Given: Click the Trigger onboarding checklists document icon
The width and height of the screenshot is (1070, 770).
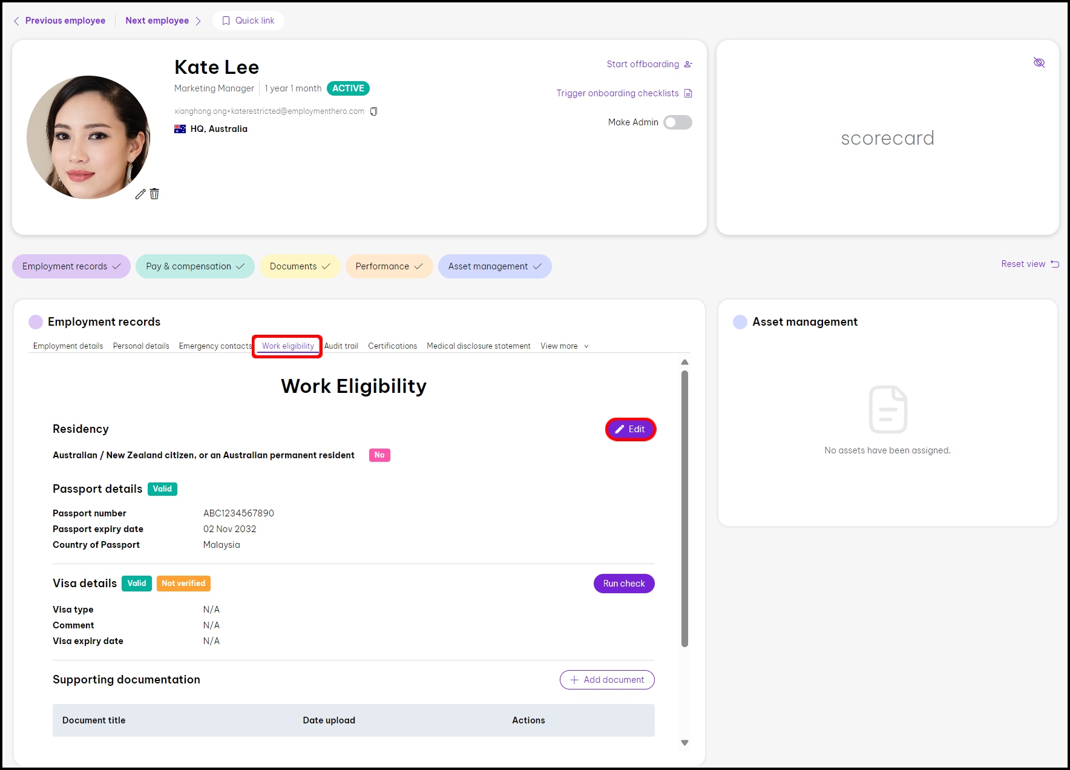Looking at the screenshot, I should point(688,93).
